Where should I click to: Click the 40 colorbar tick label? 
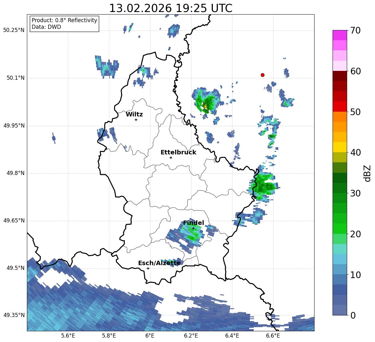click(x=355, y=152)
